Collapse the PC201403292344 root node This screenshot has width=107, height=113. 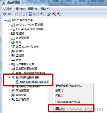pos(5,20)
